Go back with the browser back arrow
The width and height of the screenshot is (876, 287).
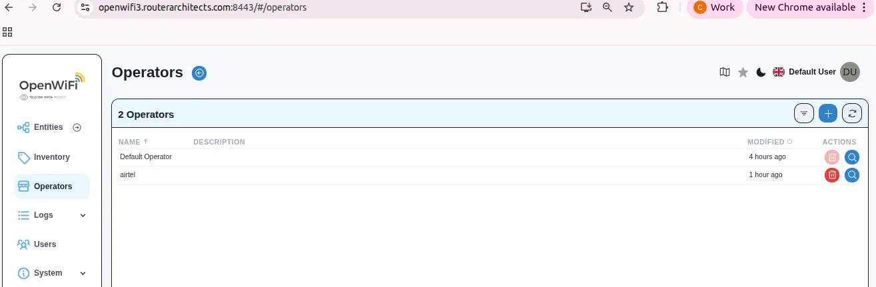click(x=9, y=7)
